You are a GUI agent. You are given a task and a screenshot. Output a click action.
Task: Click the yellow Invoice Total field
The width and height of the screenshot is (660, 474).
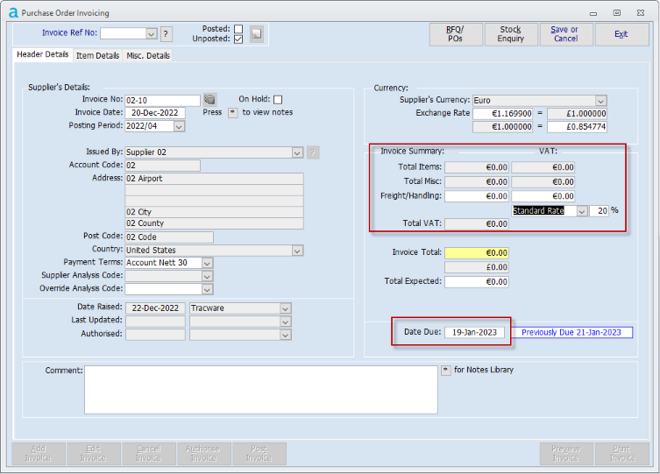[477, 253]
